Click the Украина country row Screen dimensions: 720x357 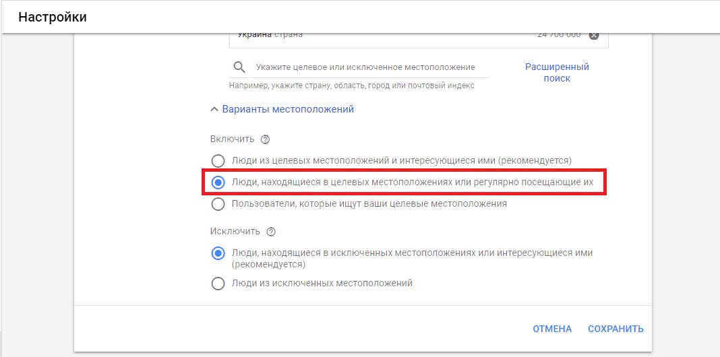pos(404,36)
